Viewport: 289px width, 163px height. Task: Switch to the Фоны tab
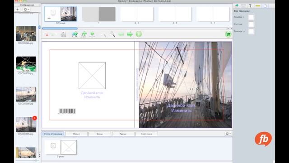(99, 134)
